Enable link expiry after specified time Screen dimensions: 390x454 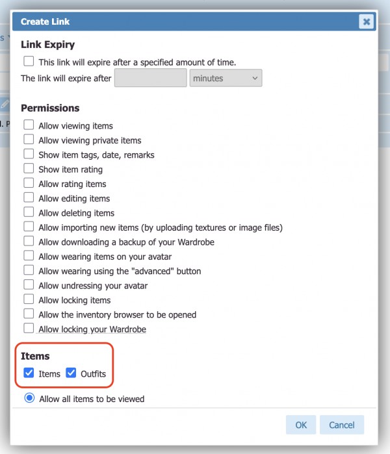(x=29, y=62)
